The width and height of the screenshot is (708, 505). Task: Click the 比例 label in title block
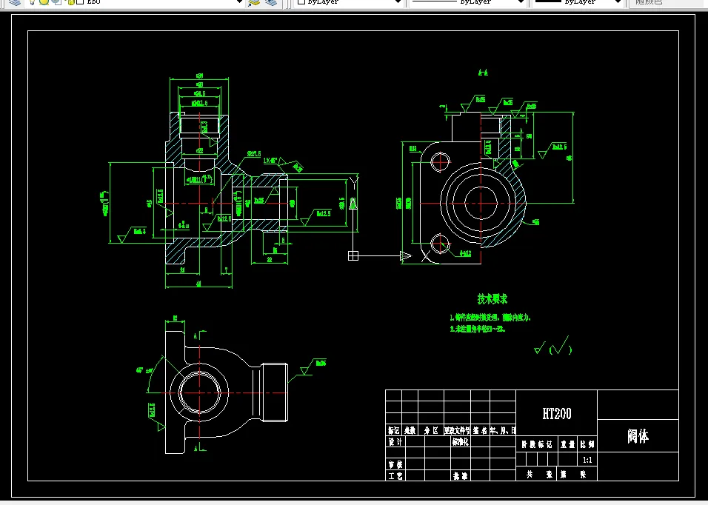point(587,444)
